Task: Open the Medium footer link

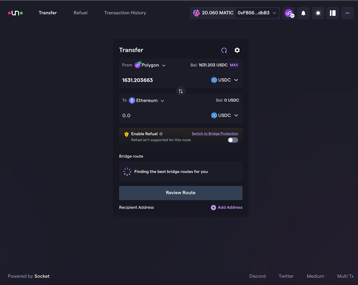Action: [316, 276]
